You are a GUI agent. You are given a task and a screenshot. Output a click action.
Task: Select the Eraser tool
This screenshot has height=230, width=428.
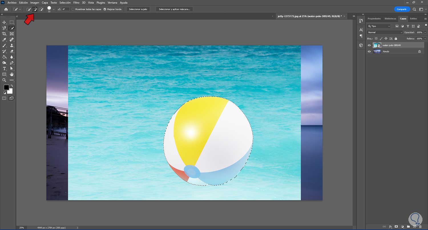pyautogui.click(x=12, y=51)
